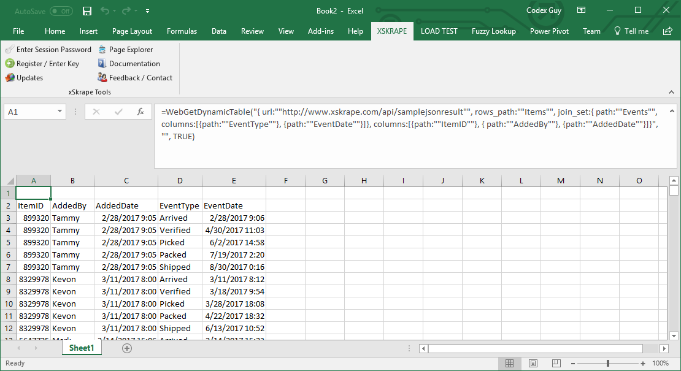Click the Updates icon
Image resolution: width=681 pixels, height=371 pixels.
(x=10, y=78)
